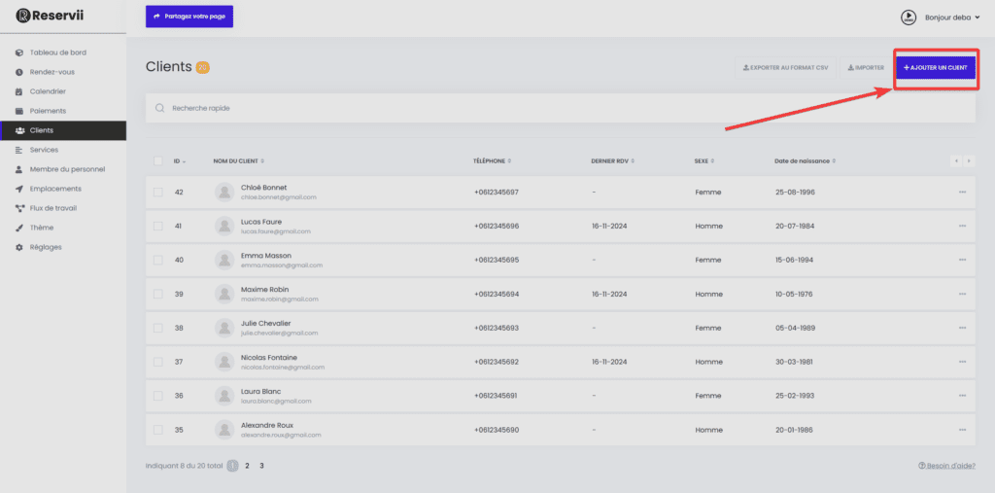Open actions menu for Laura Blanc row

(962, 396)
